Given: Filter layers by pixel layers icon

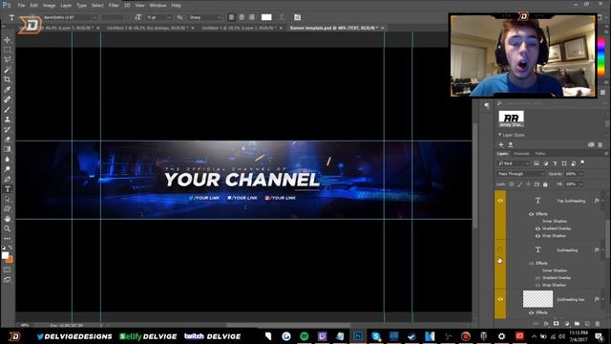Looking at the screenshot, I should pos(537,163).
